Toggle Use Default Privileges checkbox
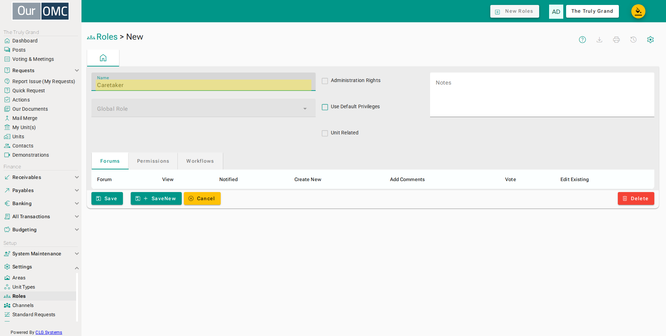This screenshot has width=666, height=336. (x=325, y=107)
